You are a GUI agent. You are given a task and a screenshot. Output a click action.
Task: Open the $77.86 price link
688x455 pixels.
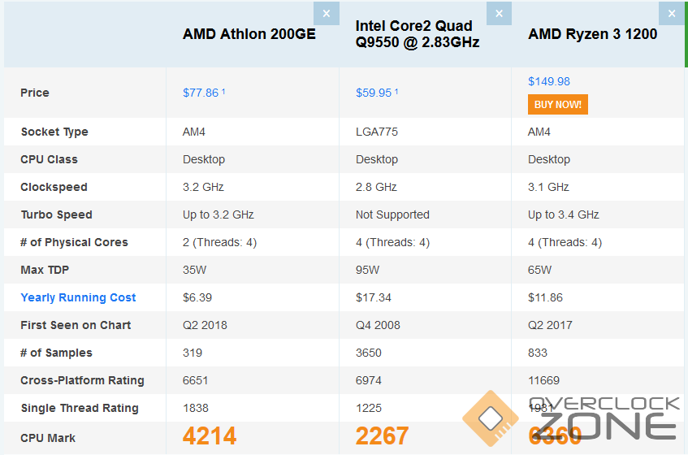click(201, 93)
